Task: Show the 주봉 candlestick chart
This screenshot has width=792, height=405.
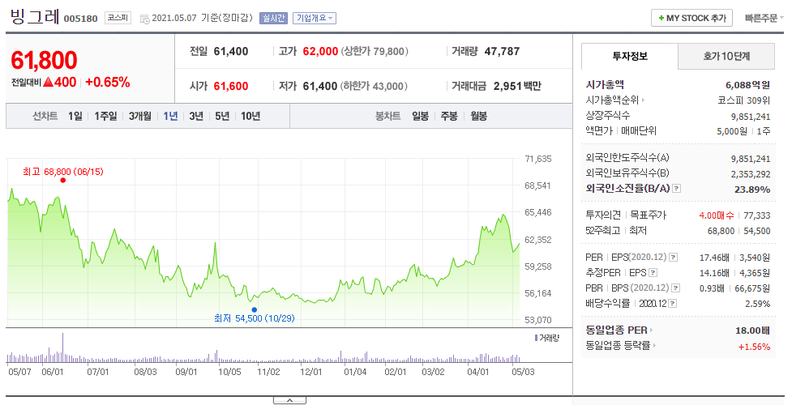Action: 449,116
